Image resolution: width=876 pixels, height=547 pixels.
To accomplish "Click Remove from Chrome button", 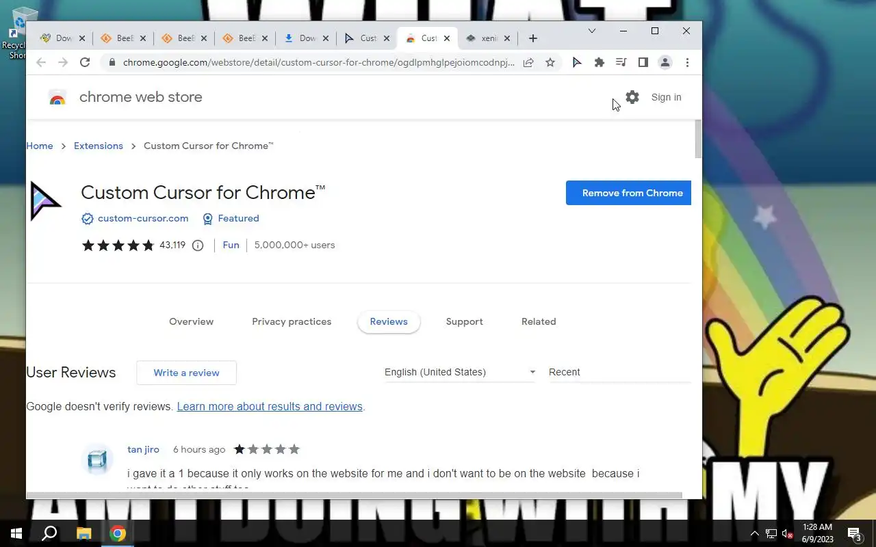I will [628, 193].
